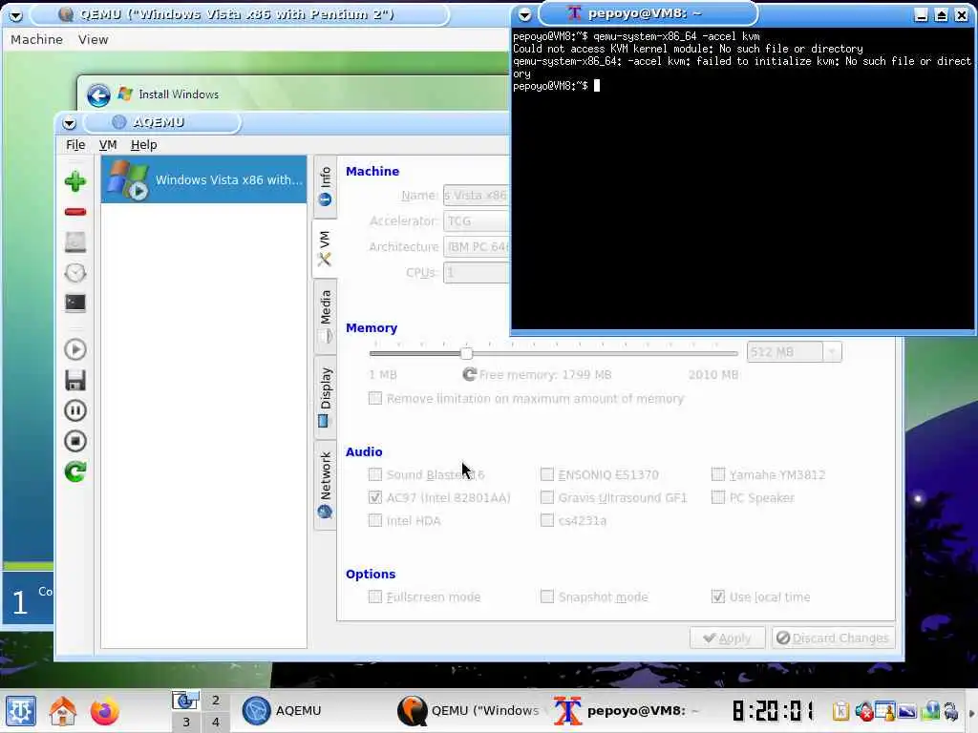Click the grayed disk icon in AQEMU sidebar
The height and width of the screenshot is (733, 978).
(75, 241)
